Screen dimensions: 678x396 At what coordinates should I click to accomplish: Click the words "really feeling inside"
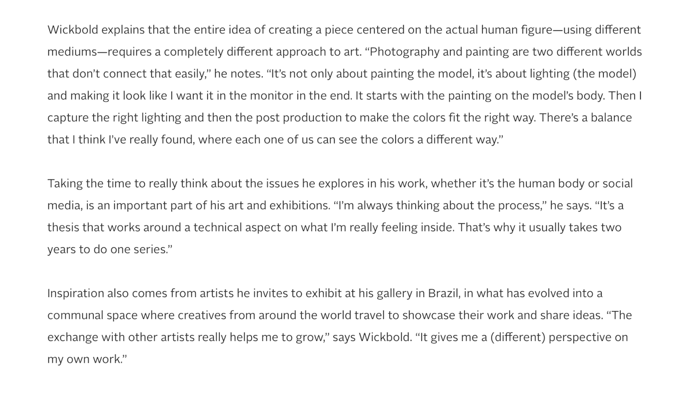[x=402, y=228]
